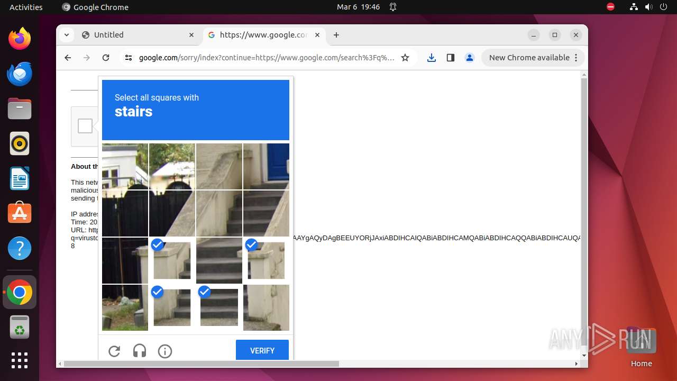Open a new tab with plus button
The width and height of the screenshot is (677, 381).
click(336, 35)
